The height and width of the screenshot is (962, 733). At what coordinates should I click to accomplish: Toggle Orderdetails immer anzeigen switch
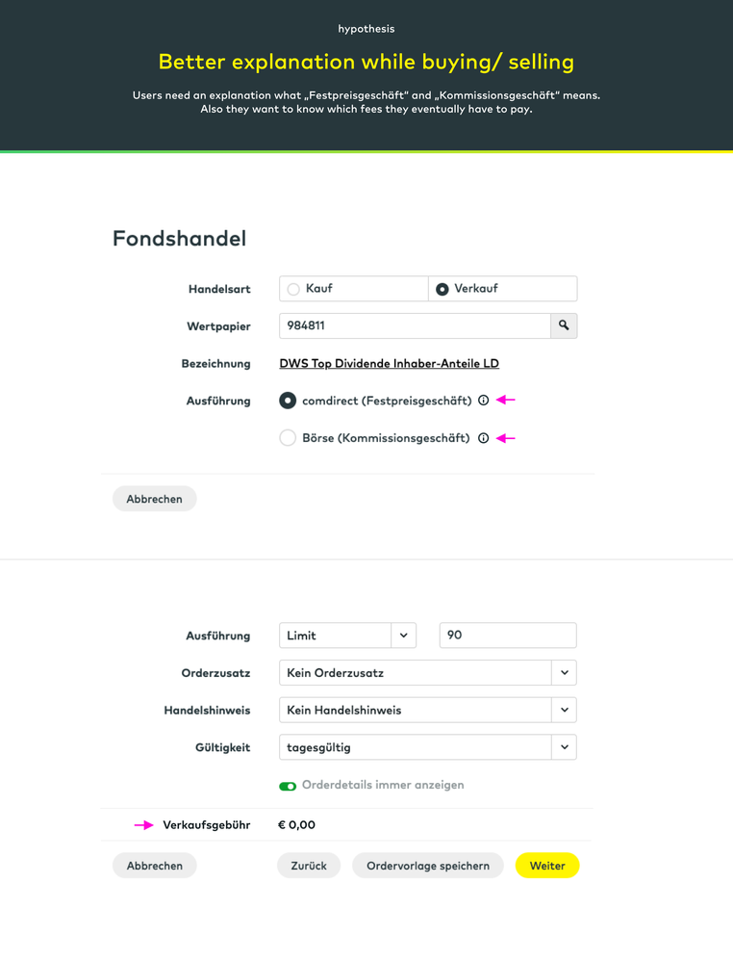tap(288, 786)
